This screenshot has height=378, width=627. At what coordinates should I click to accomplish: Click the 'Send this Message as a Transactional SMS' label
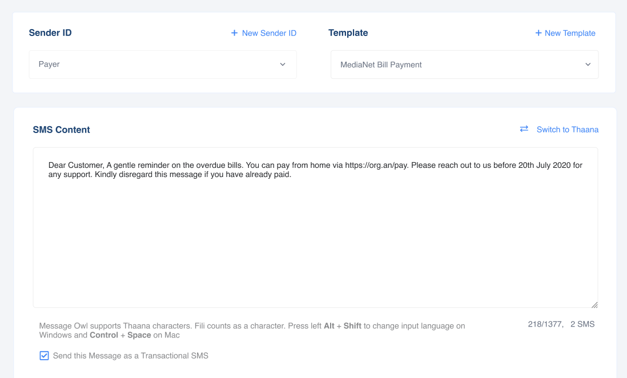[x=131, y=356]
